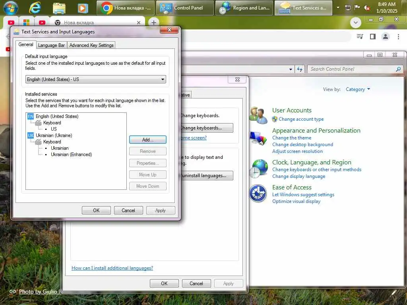Switch to Advanced Key Settings tab
407x305 pixels.
(x=91, y=45)
